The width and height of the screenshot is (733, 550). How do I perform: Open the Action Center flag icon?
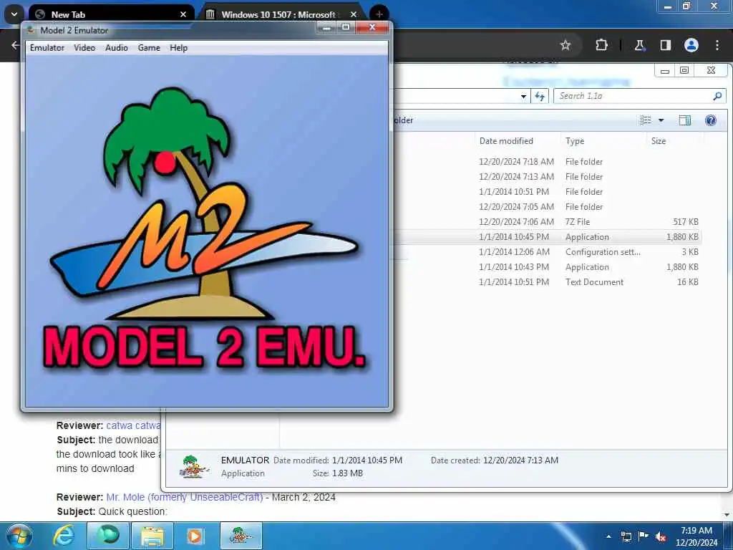click(x=644, y=536)
